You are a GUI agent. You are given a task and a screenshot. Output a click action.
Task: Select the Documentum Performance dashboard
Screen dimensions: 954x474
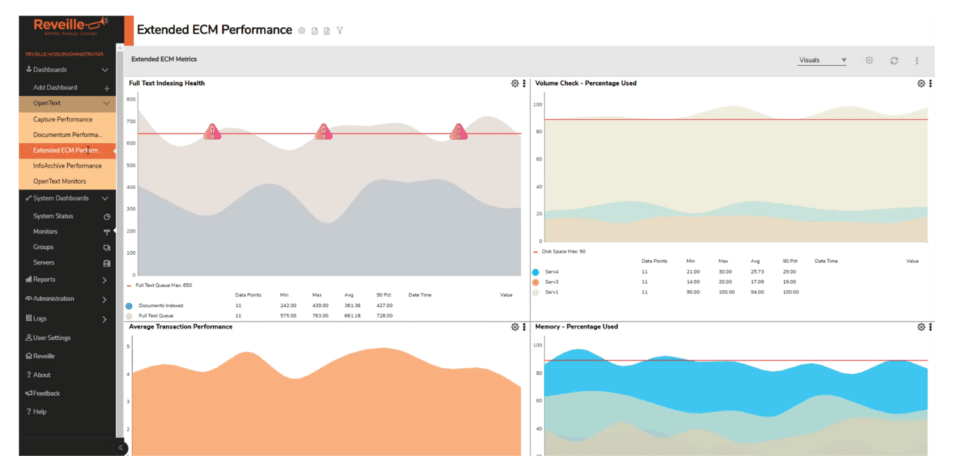click(66, 135)
